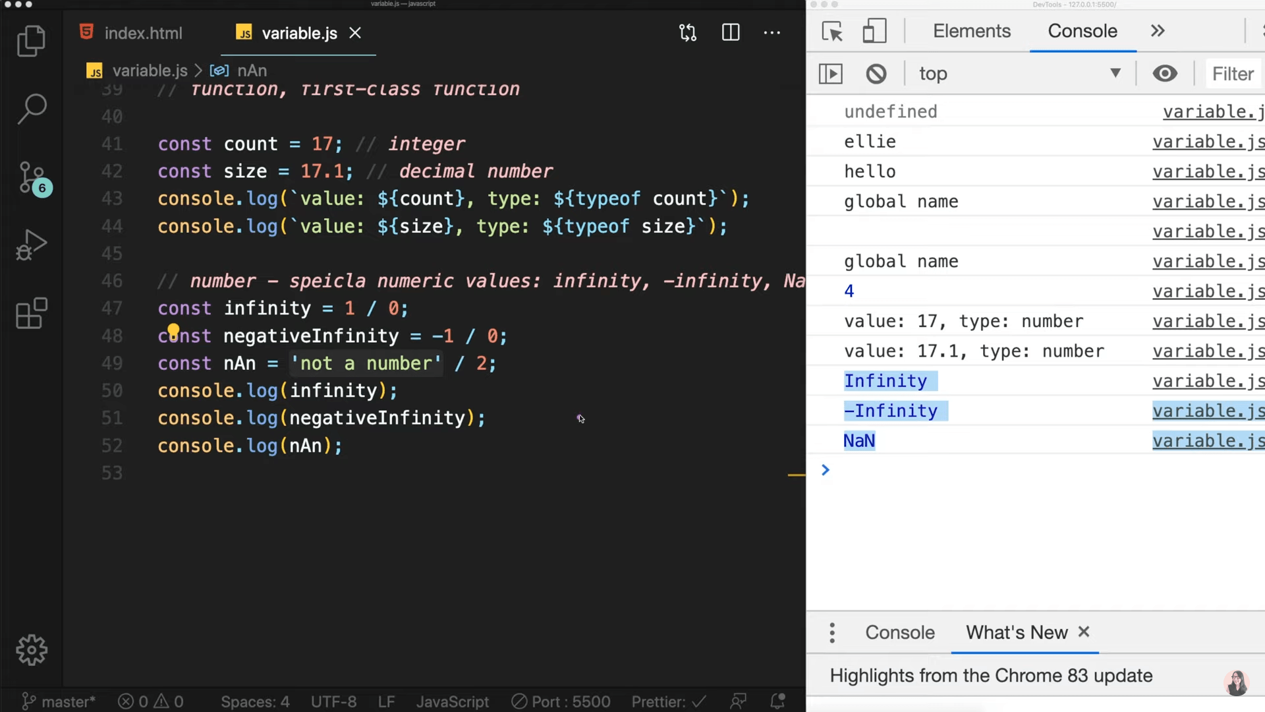
Task: Split the editor with split icon
Action: [731, 33]
